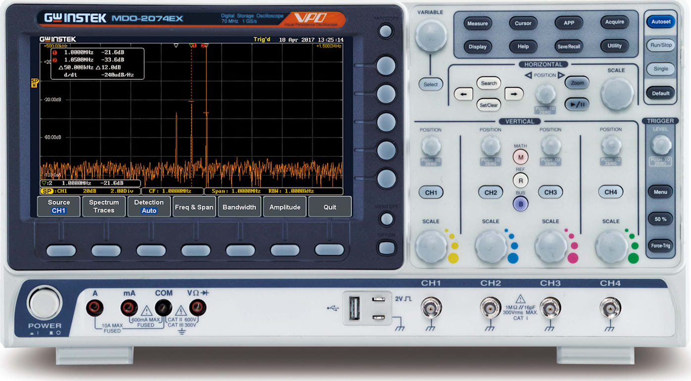Open the Measure menu
691x381 pixels.
coord(477,23)
